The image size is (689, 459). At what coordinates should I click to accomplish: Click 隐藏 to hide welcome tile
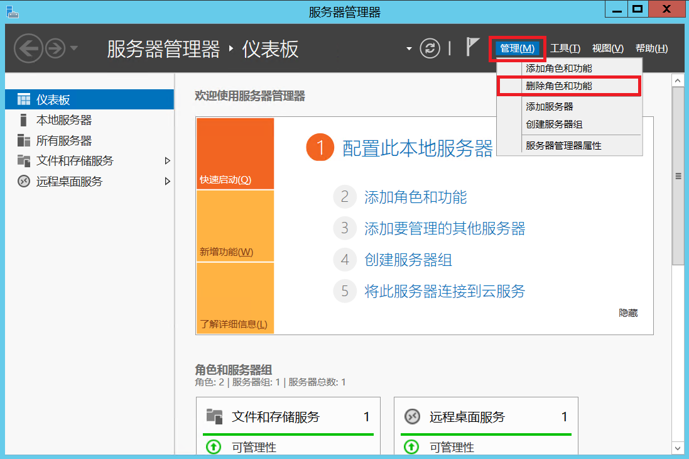click(628, 312)
